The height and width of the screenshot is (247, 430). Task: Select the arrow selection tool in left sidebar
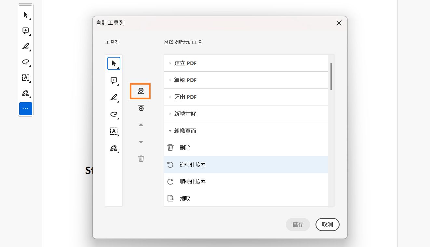click(26, 15)
